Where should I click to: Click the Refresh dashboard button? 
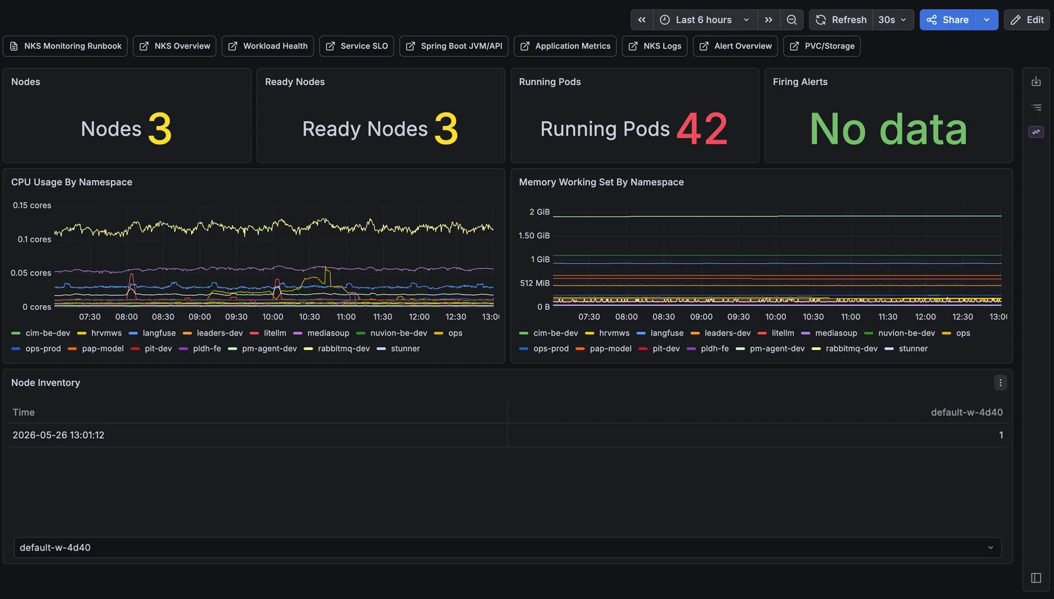(x=841, y=20)
